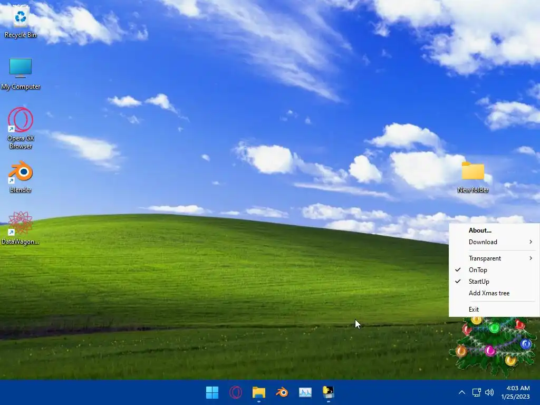Viewport: 540px width, 405px height.
Task: Toggle the StartUp checked option
Action: point(494,282)
